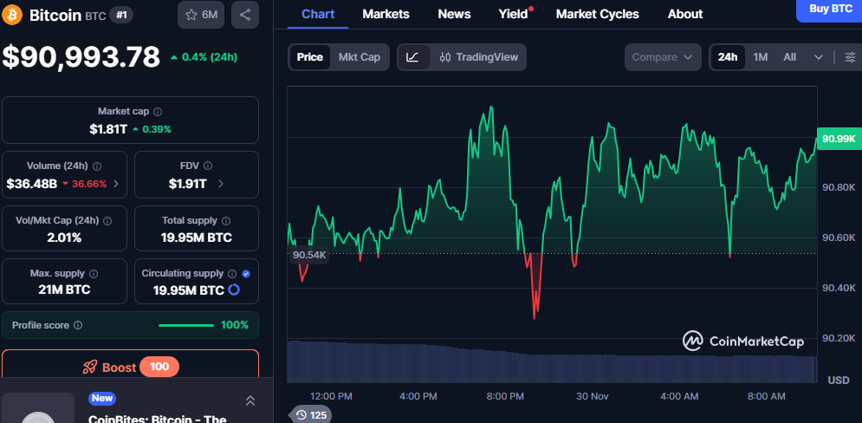This screenshot has height=423, width=862.
Task: Toggle chart to Mkt Cap view
Action: click(x=359, y=57)
